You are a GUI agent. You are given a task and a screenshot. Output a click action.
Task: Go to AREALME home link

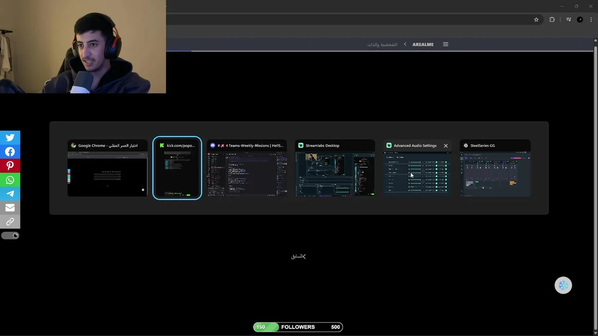click(x=423, y=44)
